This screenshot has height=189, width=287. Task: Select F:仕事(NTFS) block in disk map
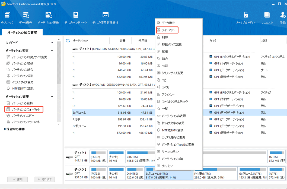pos(215,173)
